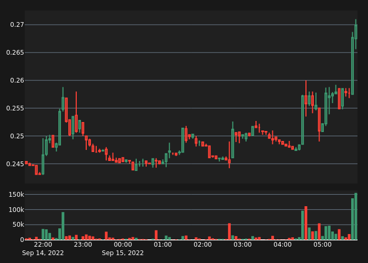Click the 04:00 time axis label

tap(283, 245)
